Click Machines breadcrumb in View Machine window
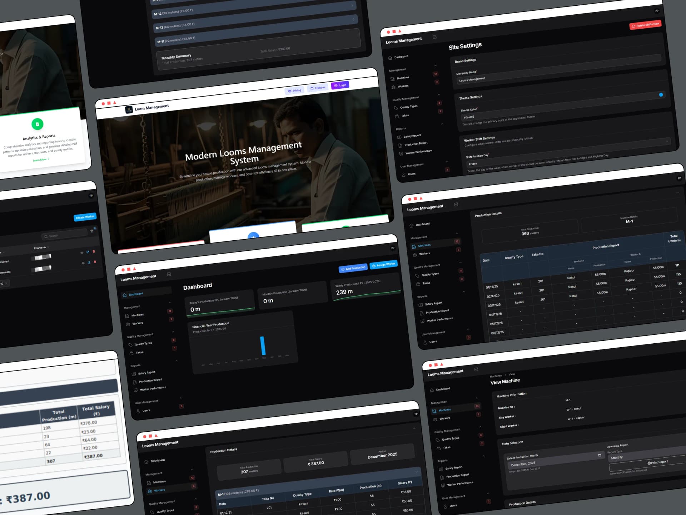This screenshot has width=686, height=515. (496, 376)
